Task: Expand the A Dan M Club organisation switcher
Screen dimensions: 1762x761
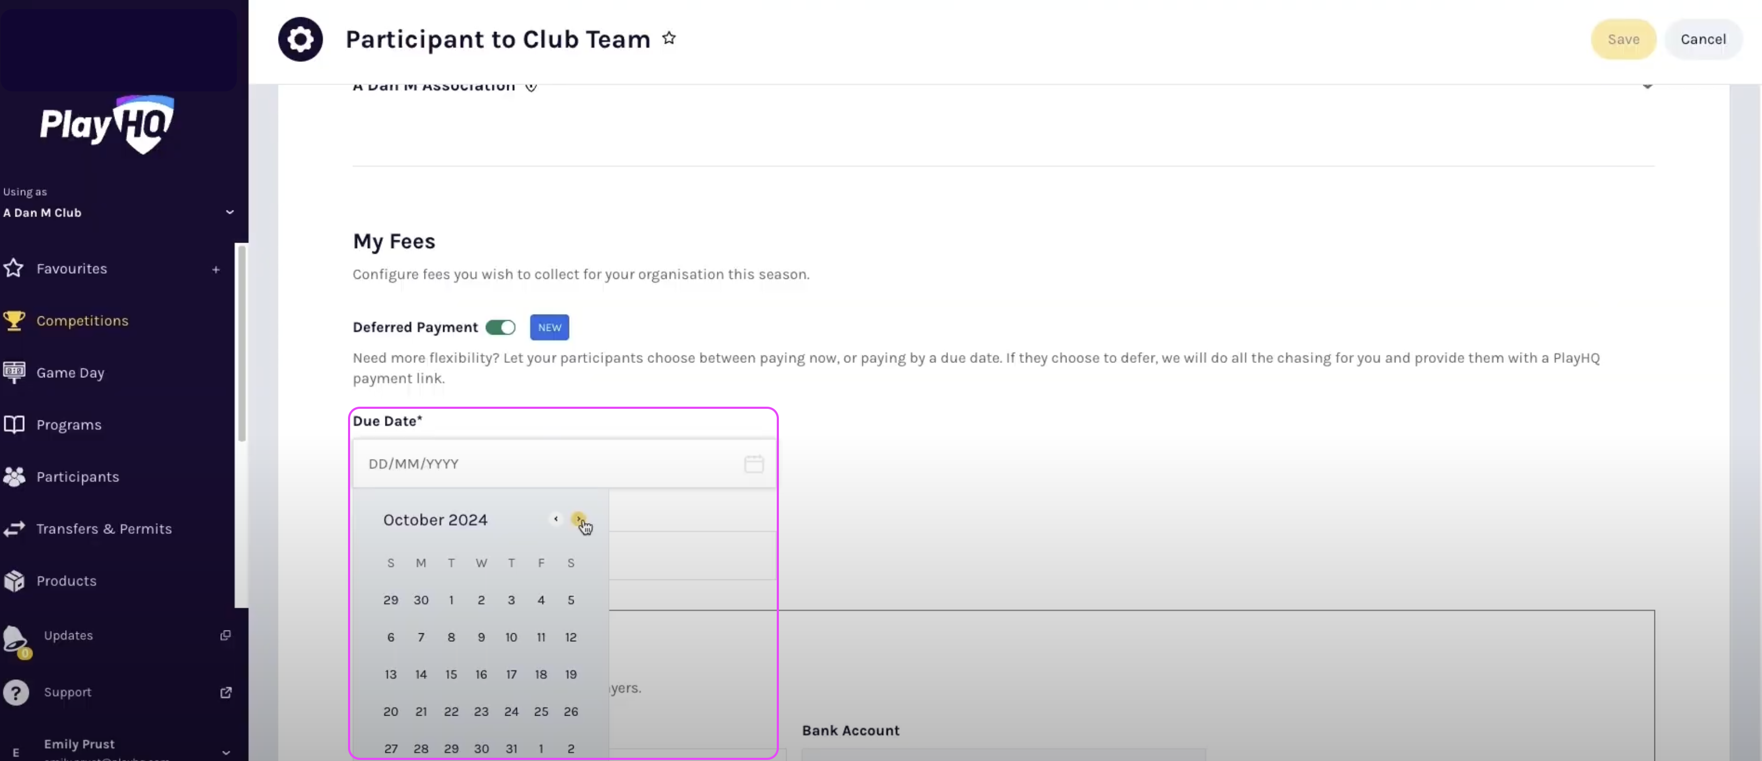Action: click(230, 212)
